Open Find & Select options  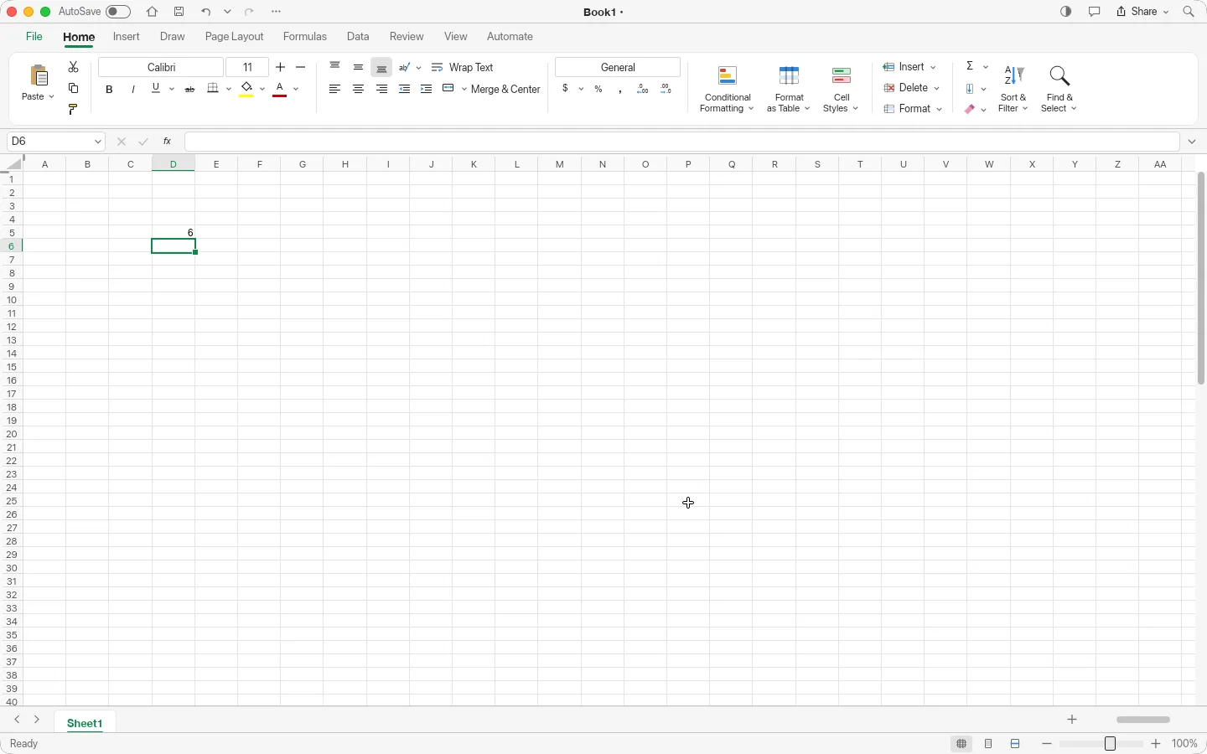(x=1059, y=90)
